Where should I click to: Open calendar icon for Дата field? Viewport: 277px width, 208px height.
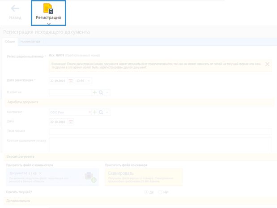[x=71, y=122]
